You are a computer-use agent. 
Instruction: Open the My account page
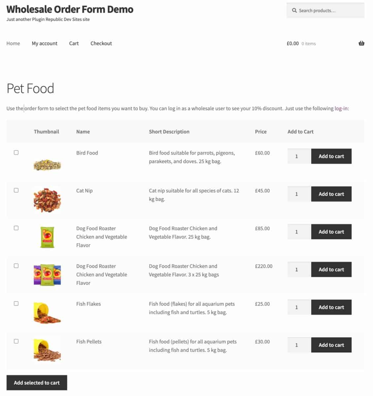click(x=44, y=43)
